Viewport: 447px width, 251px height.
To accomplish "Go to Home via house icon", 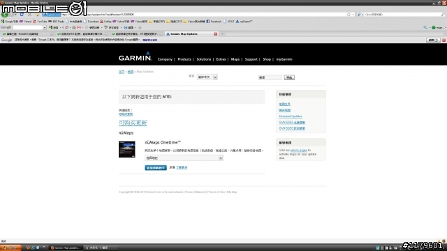I will (37, 14).
